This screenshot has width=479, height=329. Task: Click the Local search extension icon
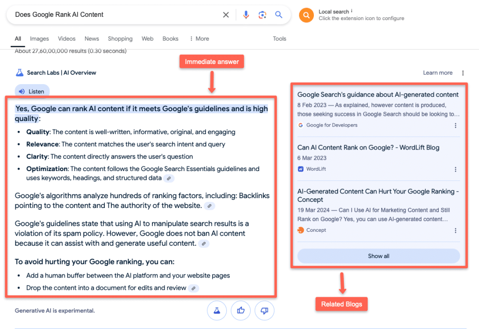306,14
